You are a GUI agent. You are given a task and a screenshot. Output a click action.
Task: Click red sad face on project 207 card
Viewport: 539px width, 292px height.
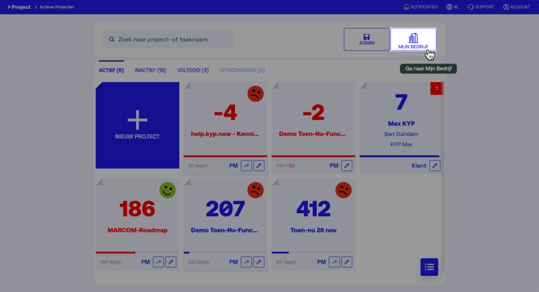coord(255,190)
